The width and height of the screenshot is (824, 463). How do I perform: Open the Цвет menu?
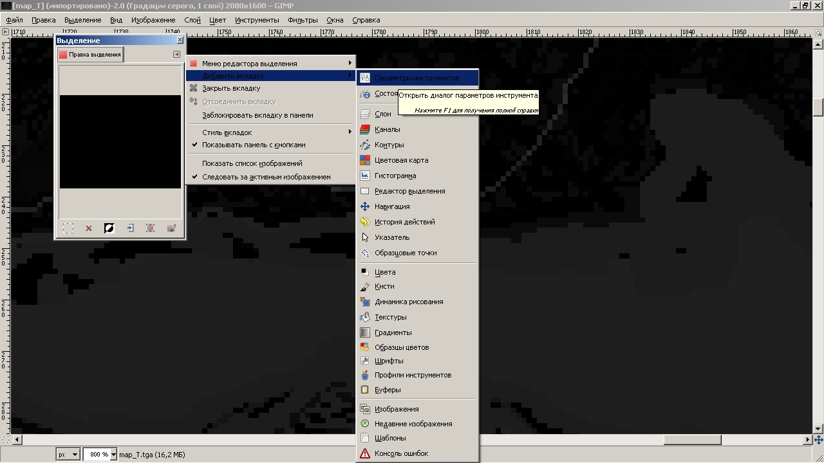click(x=218, y=20)
